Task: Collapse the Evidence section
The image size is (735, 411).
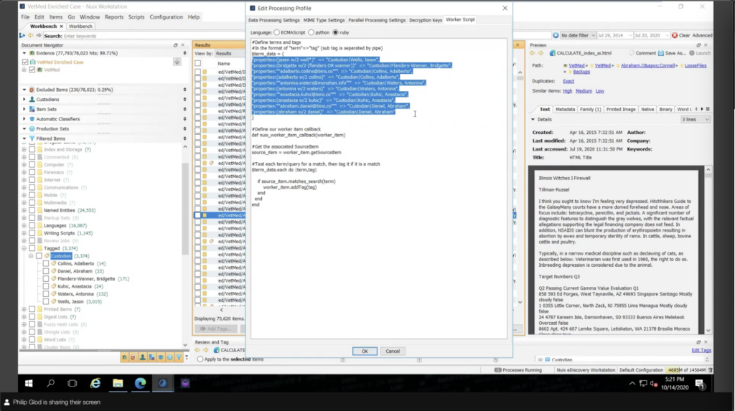Action: pyautogui.click(x=24, y=53)
